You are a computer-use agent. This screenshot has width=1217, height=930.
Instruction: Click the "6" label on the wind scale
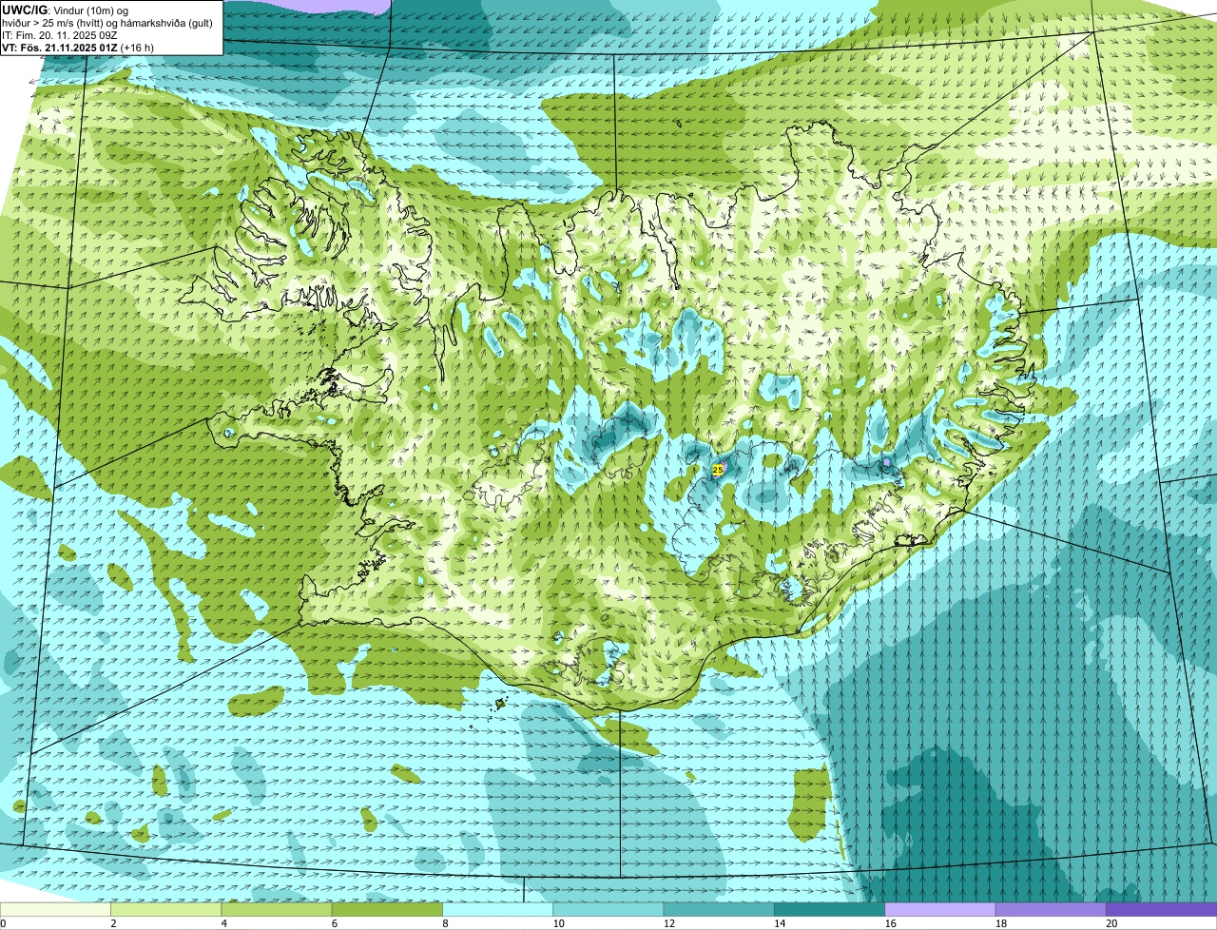pyautogui.click(x=334, y=923)
